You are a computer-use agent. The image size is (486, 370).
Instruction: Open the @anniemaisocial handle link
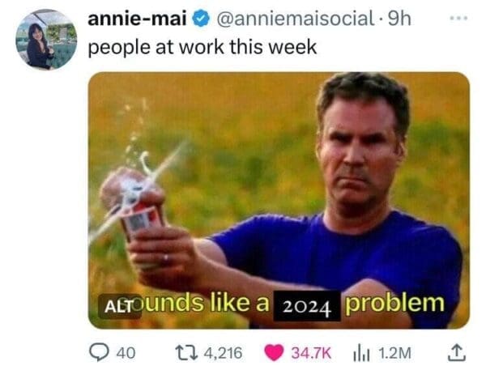point(296,19)
